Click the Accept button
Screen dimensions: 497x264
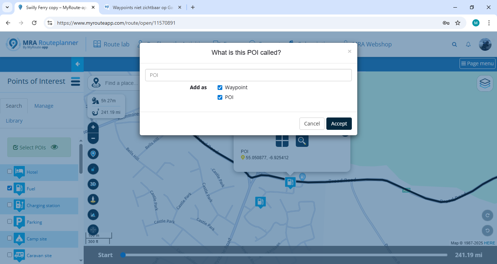tap(339, 124)
